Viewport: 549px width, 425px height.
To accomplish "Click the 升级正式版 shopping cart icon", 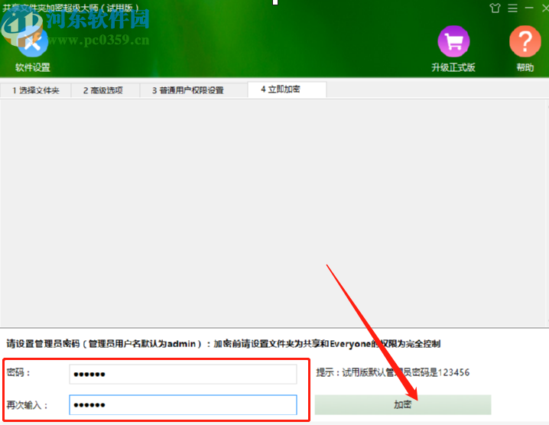I will 453,41.
